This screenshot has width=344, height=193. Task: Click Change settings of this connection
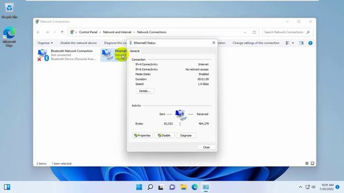256,43
